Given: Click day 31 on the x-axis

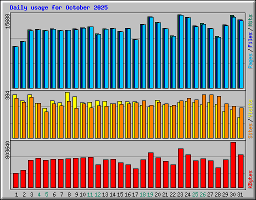Looking at the screenshot, I should coord(240,194).
